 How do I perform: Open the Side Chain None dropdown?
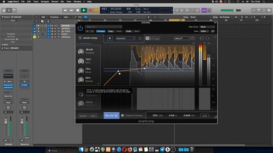pyautogui.click(x=207, y=27)
